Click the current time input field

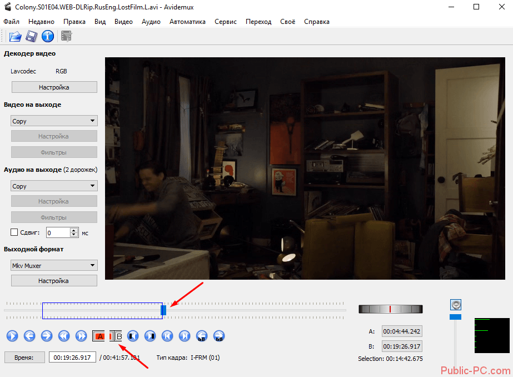(x=72, y=358)
